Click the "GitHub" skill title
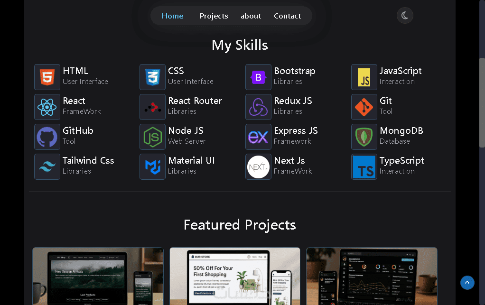This screenshot has width=485, height=305. [78, 131]
